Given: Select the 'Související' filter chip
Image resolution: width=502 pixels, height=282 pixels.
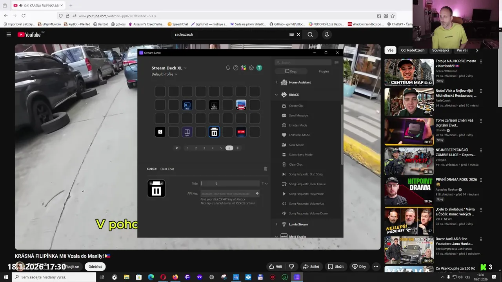Looking at the screenshot, I should [x=440, y=50].
